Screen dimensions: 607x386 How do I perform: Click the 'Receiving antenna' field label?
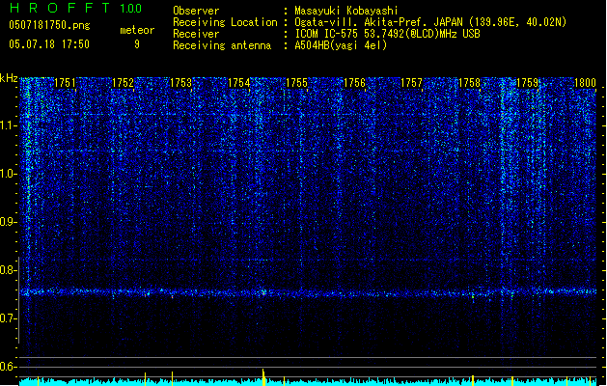[222, 45]
